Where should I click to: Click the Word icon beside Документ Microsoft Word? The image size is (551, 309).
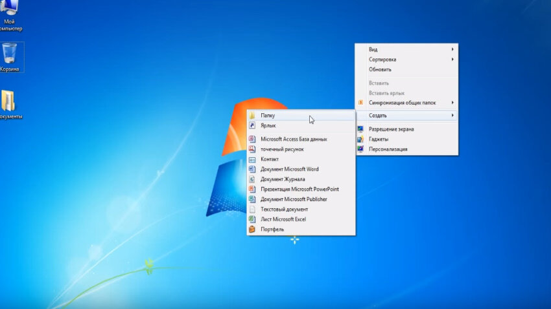click(252, 169)
